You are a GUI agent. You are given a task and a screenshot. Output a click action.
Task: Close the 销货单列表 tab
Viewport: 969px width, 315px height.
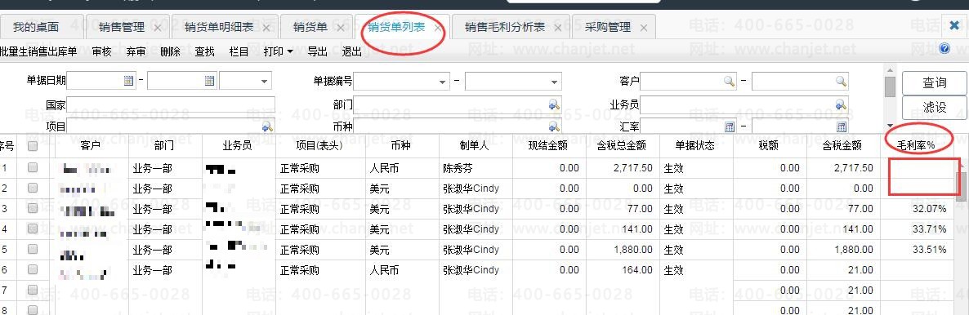click(x=438, y=28)
